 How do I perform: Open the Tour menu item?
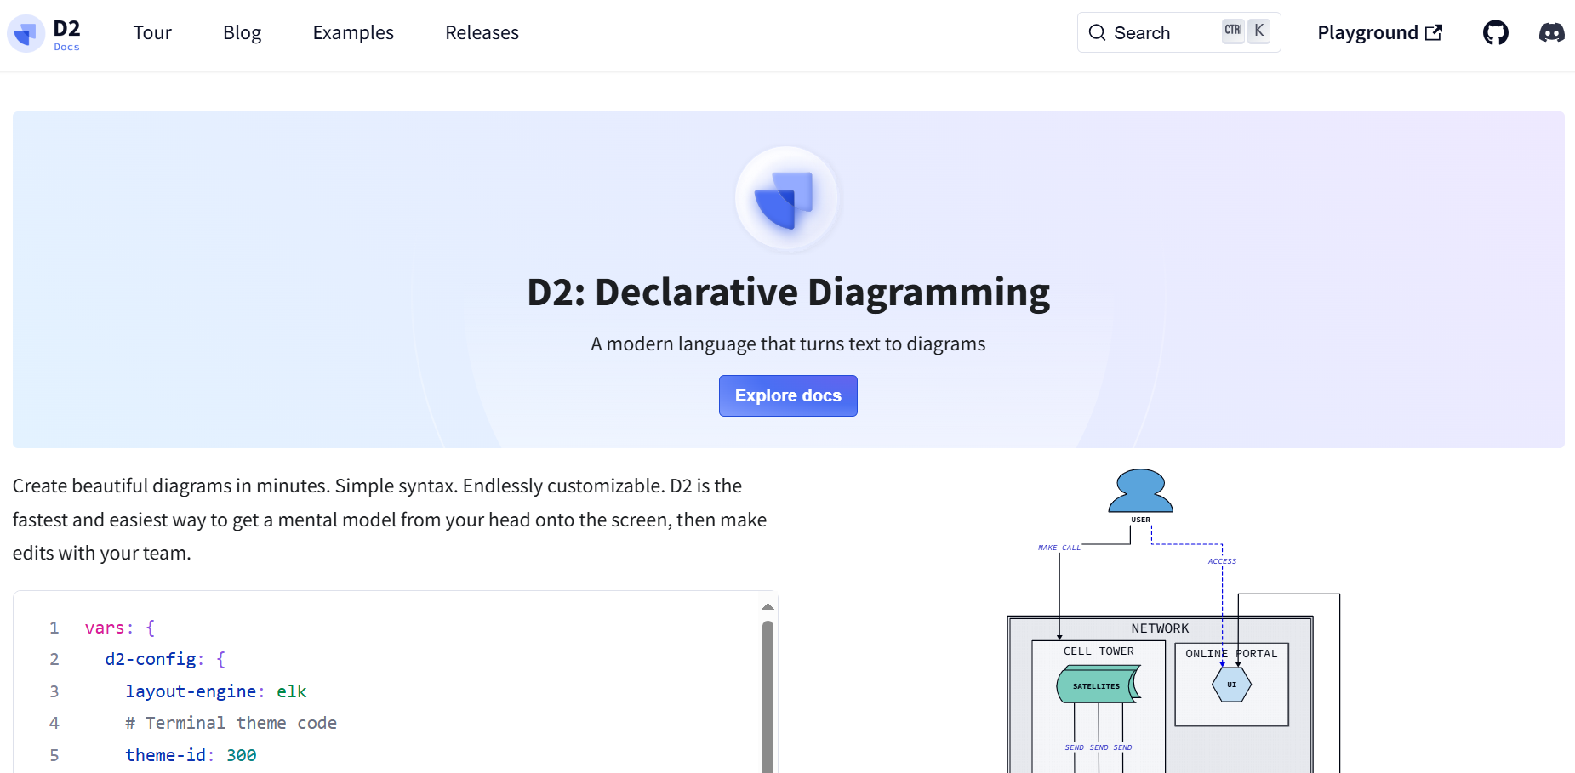pyautogui.click(x=152, y=33)
